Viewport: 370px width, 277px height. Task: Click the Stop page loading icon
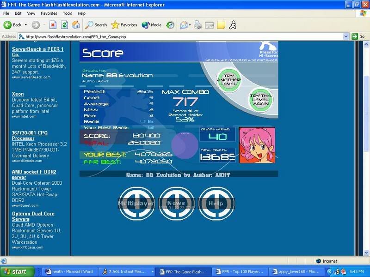[x=53, y=25]
